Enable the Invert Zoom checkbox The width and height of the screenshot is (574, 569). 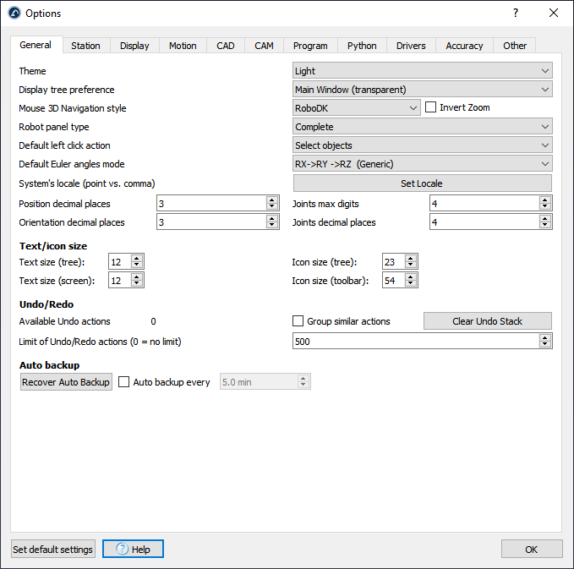coord(430,107)
